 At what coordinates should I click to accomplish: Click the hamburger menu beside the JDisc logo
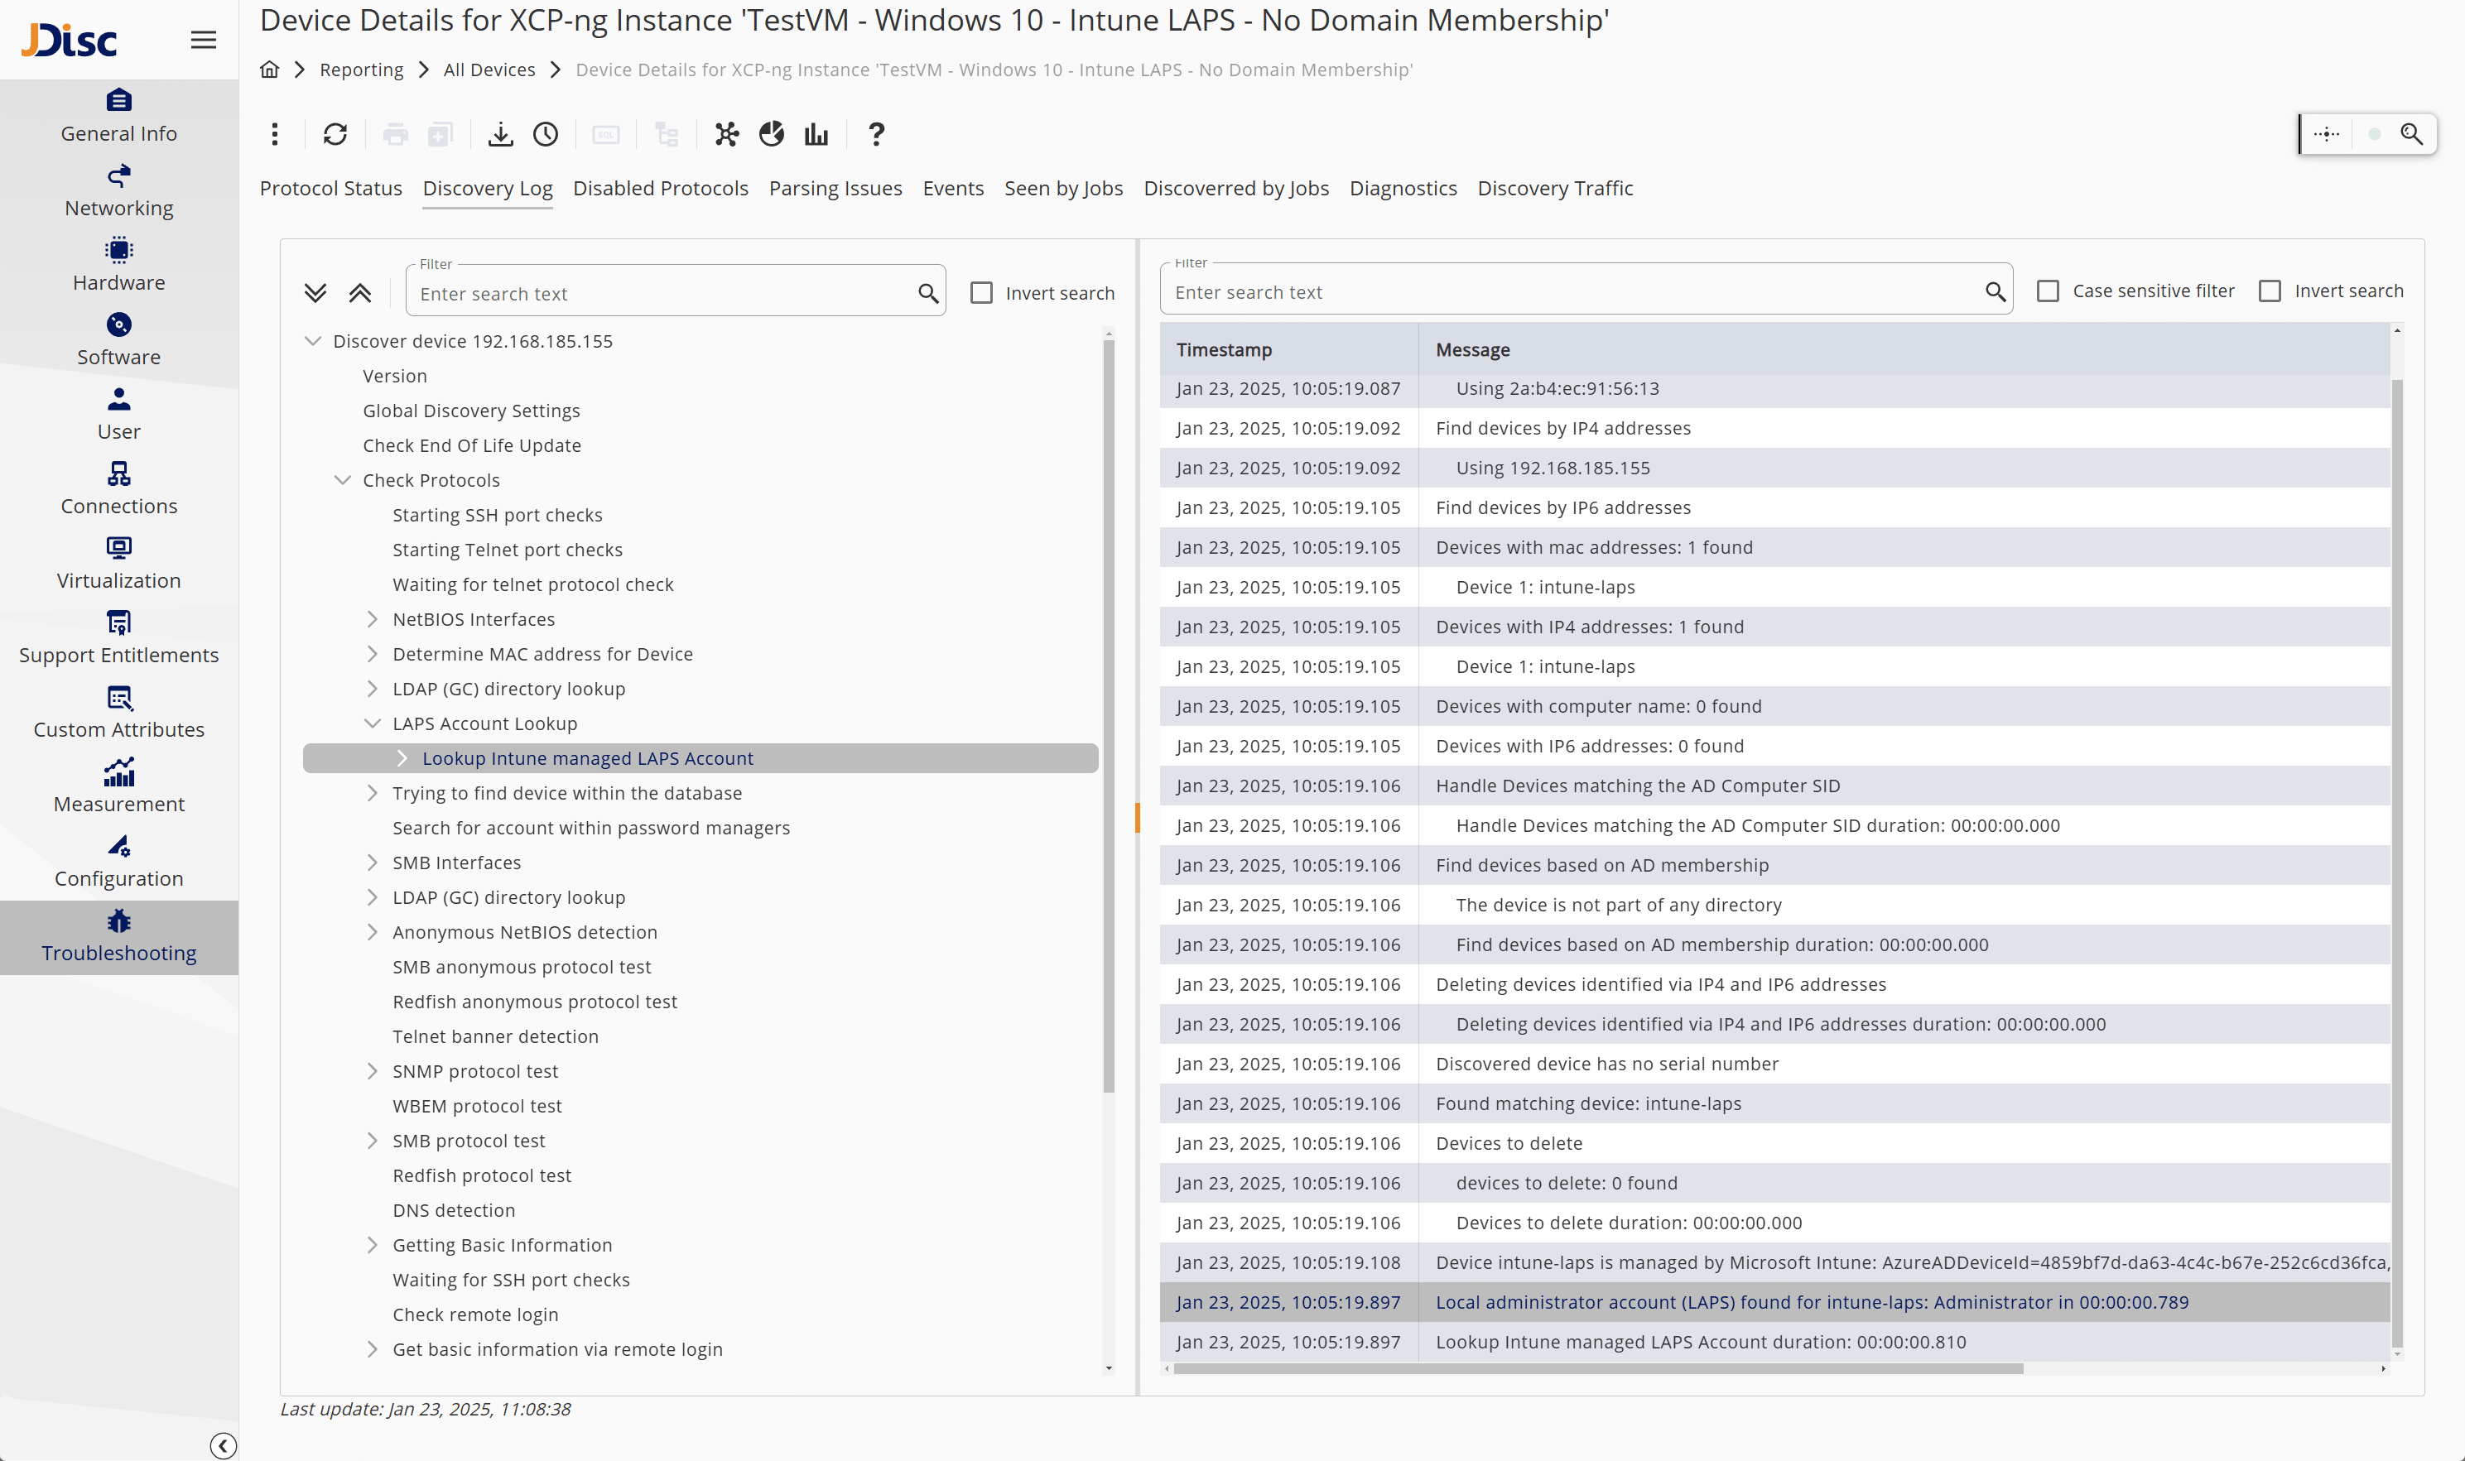click(x=204, y=40)
